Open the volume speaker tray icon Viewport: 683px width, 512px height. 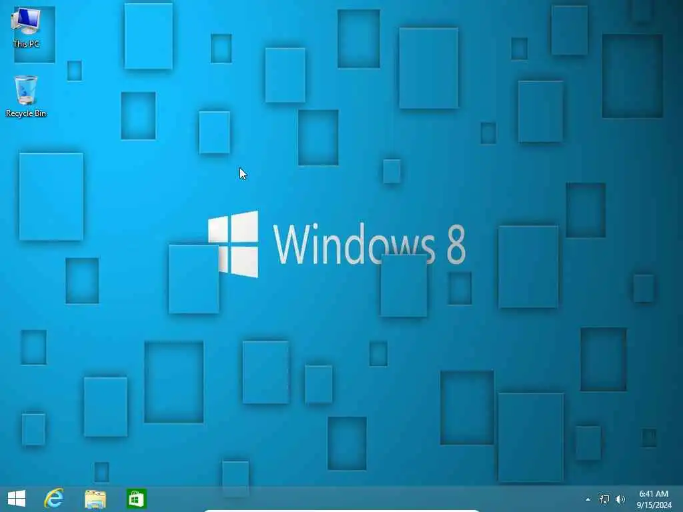coord(620,499)
